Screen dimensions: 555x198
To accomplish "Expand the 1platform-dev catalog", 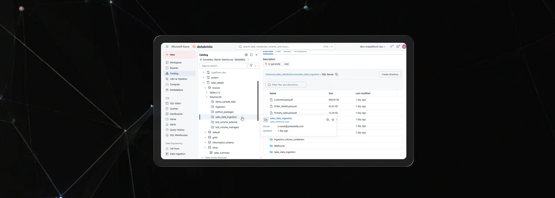I will 204,72.
